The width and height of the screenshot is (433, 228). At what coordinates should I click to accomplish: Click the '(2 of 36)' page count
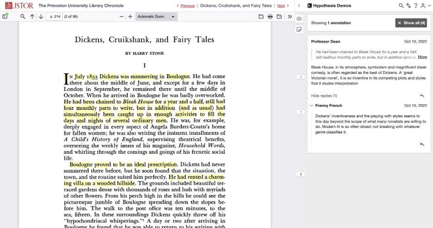71,17
